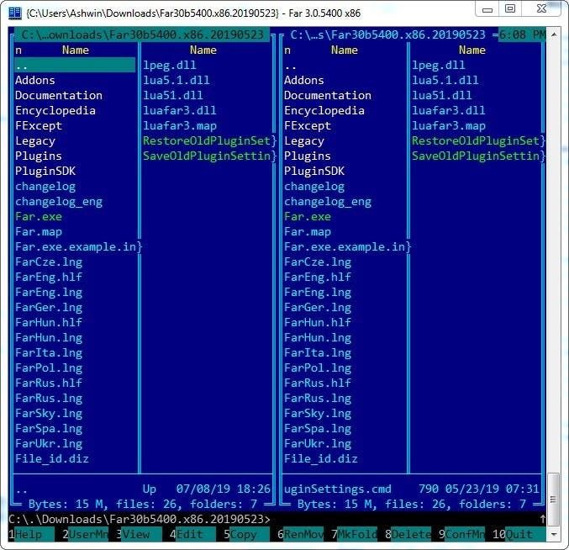Click the 9 ConfMn key

click(x=461, y=534)
